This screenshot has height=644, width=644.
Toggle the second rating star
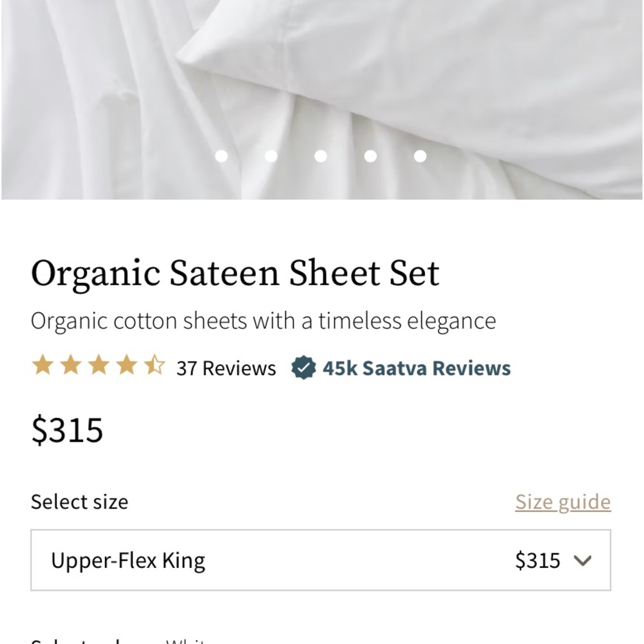tap(72, 366)
